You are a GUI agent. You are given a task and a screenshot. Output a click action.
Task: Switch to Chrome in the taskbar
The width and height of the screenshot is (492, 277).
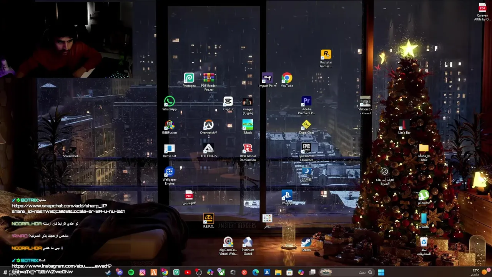165,272
